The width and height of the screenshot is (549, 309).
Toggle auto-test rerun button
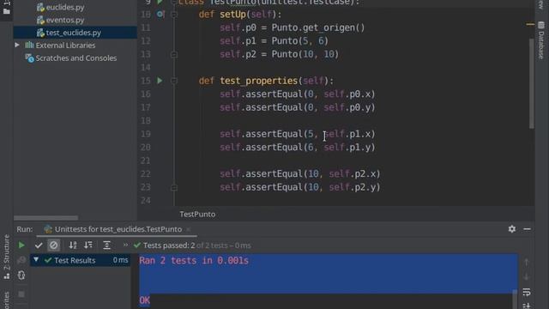(21, 276)
